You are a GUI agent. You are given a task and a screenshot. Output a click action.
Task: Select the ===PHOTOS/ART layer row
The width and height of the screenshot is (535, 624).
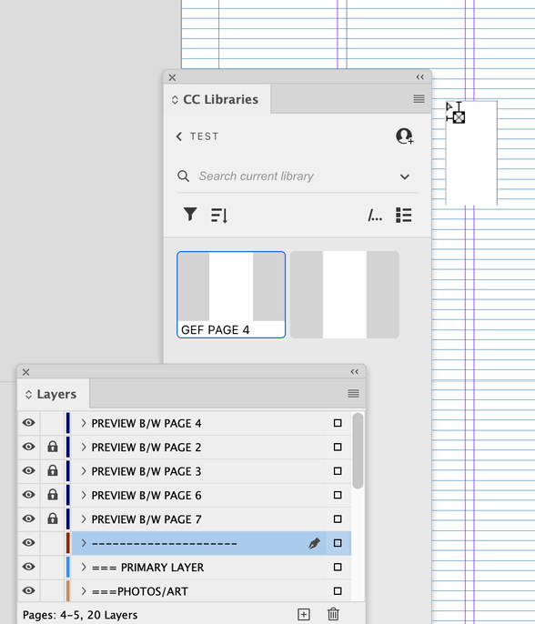pyautogui.click(x=211, y=591)
